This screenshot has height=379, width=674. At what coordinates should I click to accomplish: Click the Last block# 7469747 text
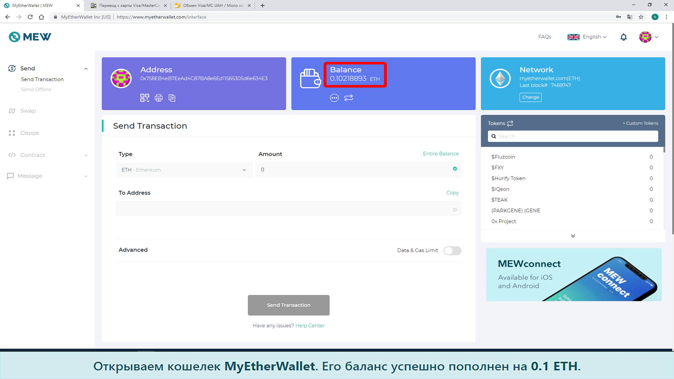[545, 85]
